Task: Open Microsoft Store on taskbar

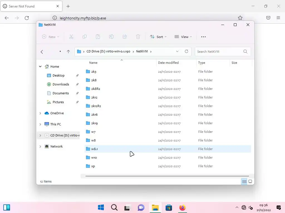Action: click(169, 207)
